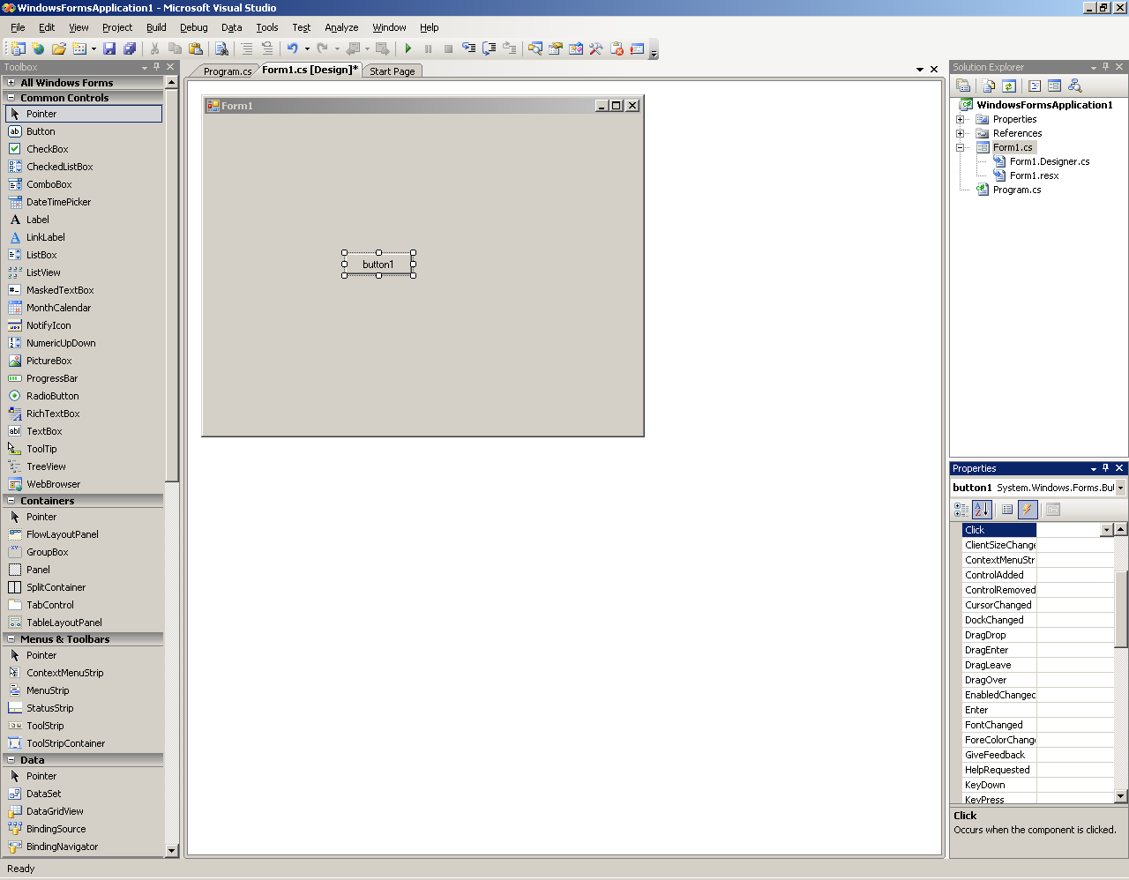Open the Analyze menu

(341, 27)
